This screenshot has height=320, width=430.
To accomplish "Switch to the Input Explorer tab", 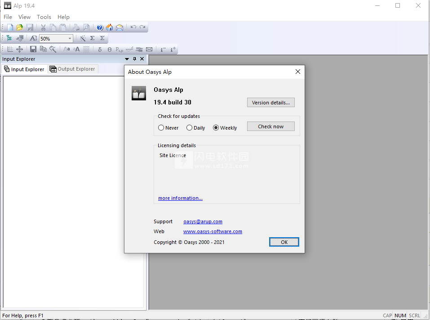I will point(24,69).
